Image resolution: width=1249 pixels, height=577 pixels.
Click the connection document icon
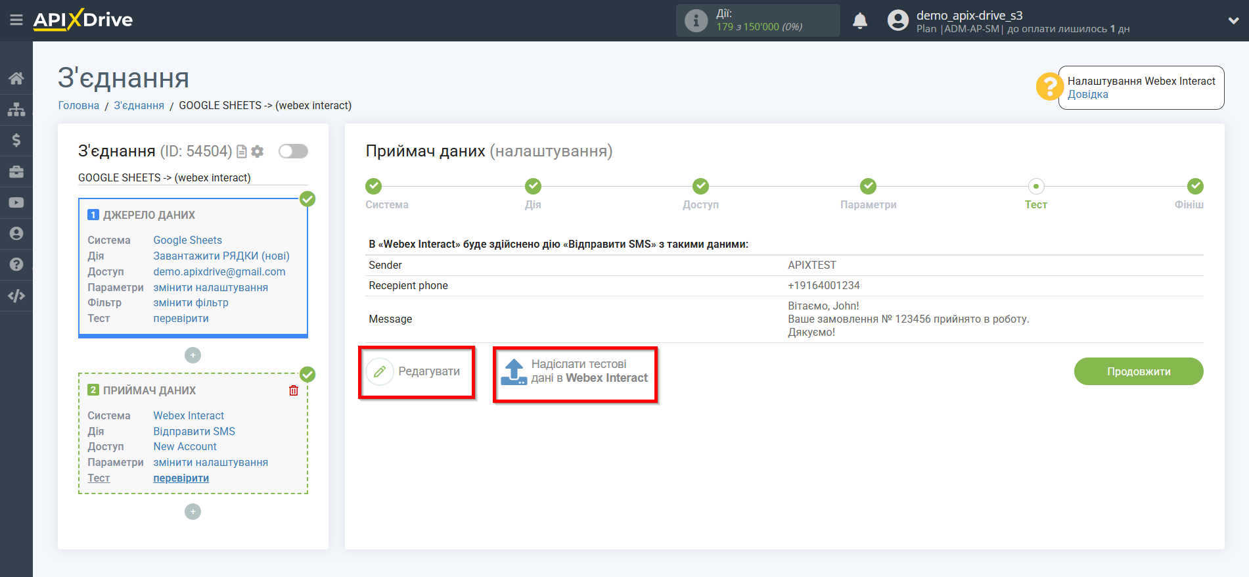[x=242, y=152]
